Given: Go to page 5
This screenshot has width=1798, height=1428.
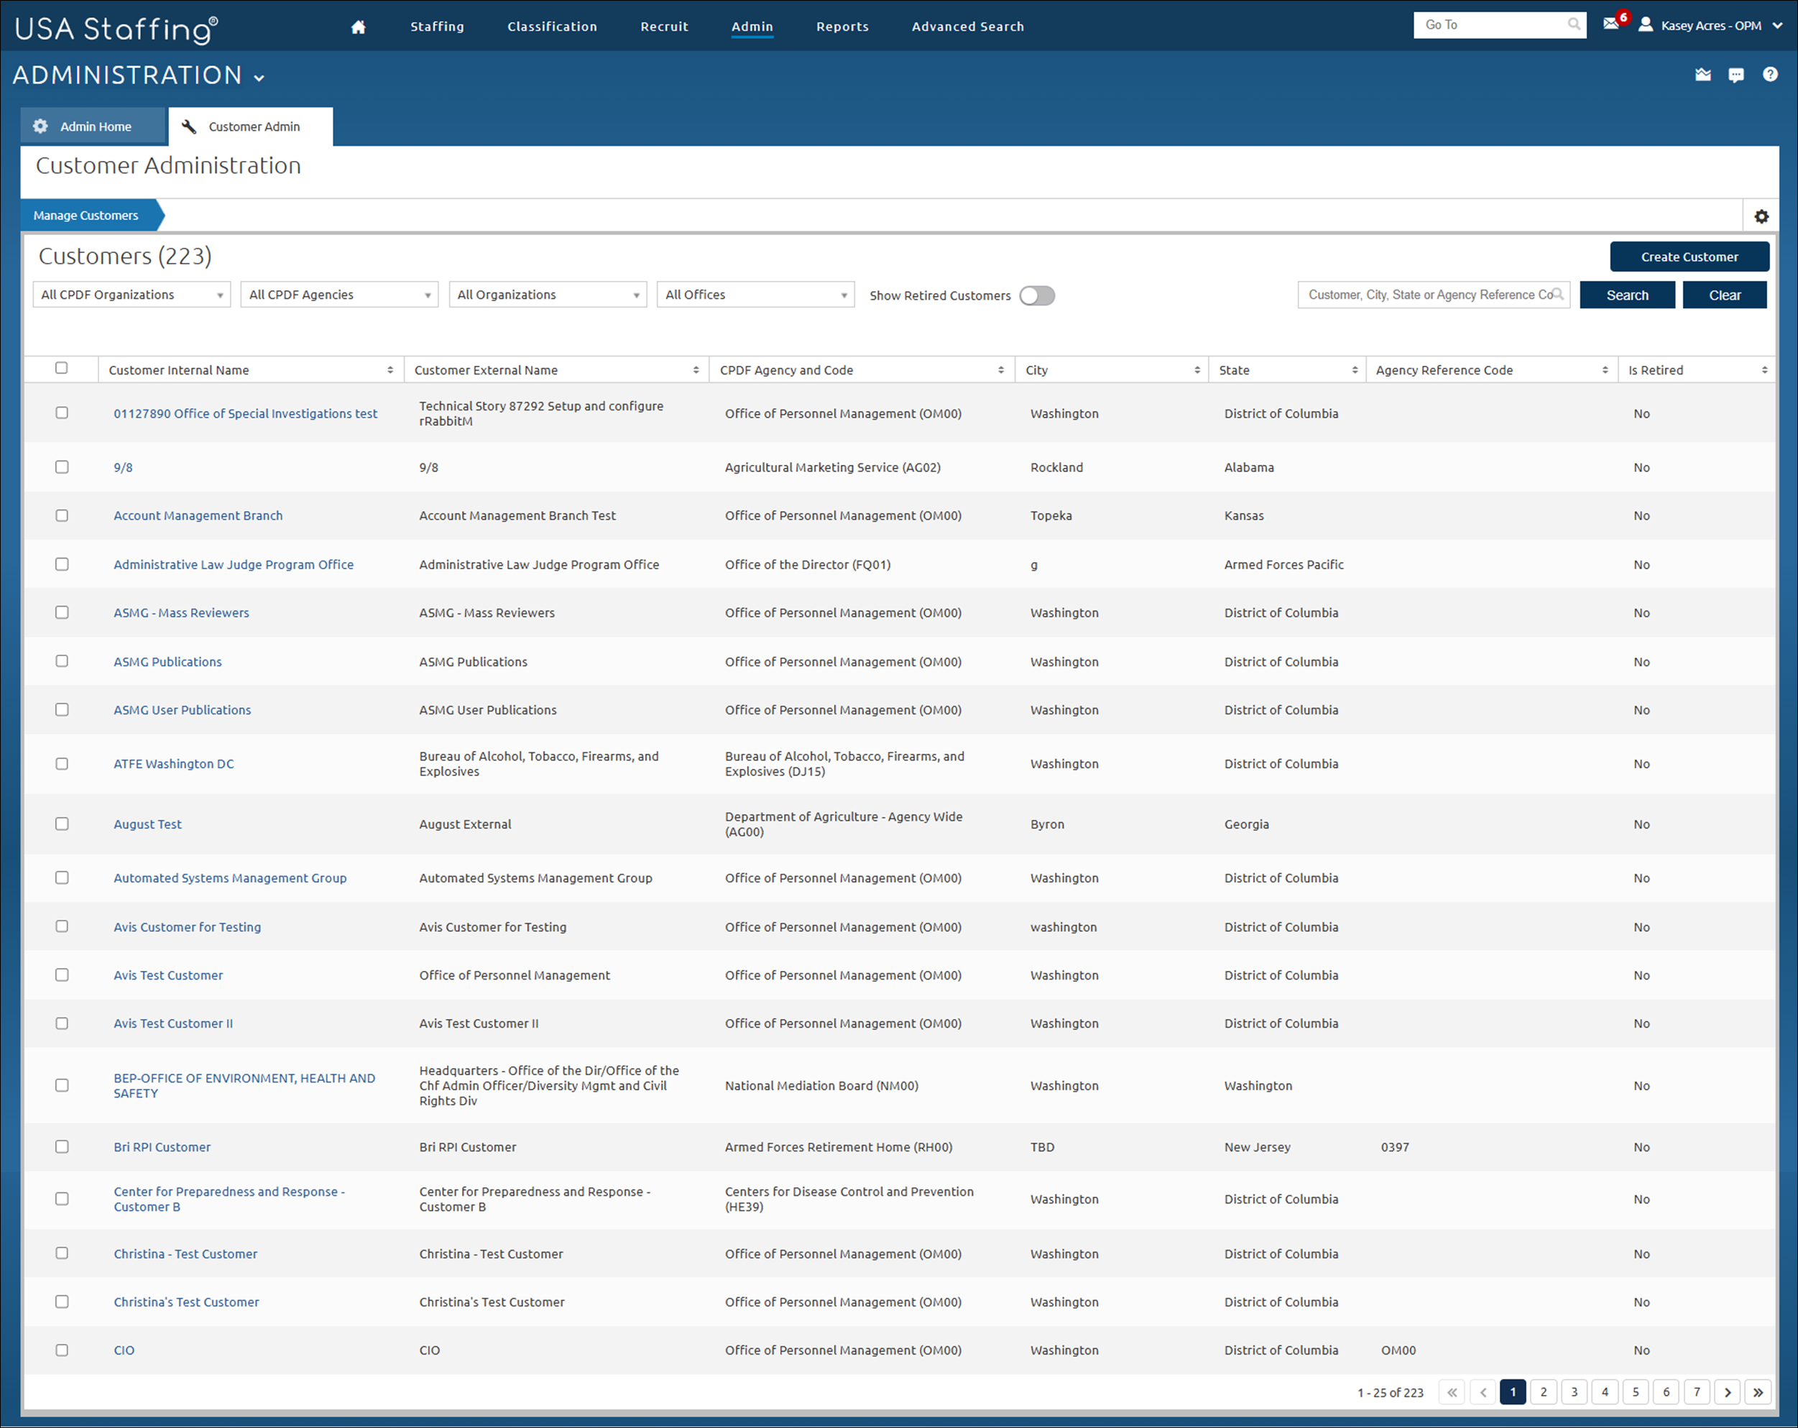Looking at the screenshot, I should pyautogui.click(x=1636, y=1392).
